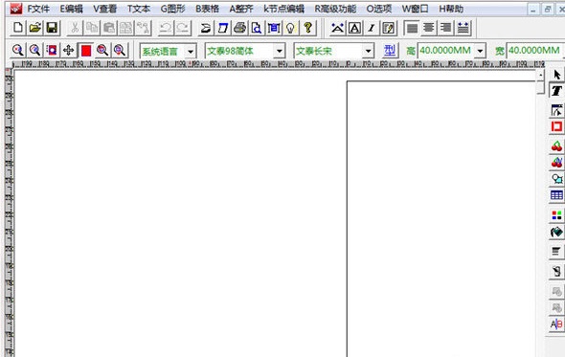Expand the 文泰长宋 typeface dropdown
The height and width of the screenshot is (357, 565).
coord(368,51)
